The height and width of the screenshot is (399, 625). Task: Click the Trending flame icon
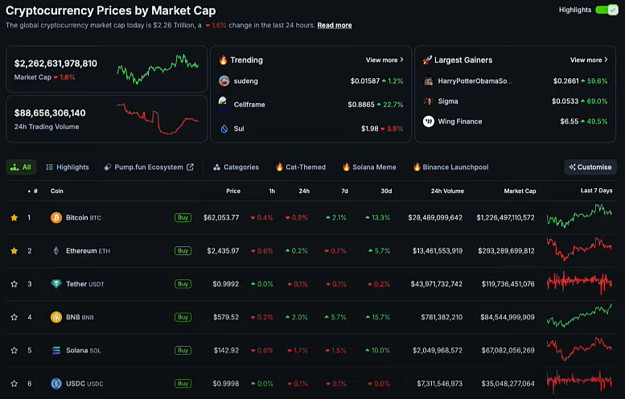(224, 60)
